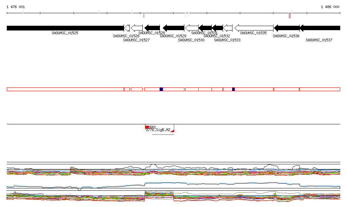Select the black SAOUHSC_01536 gene arrow
347x207 pixels.
point(287,28)
